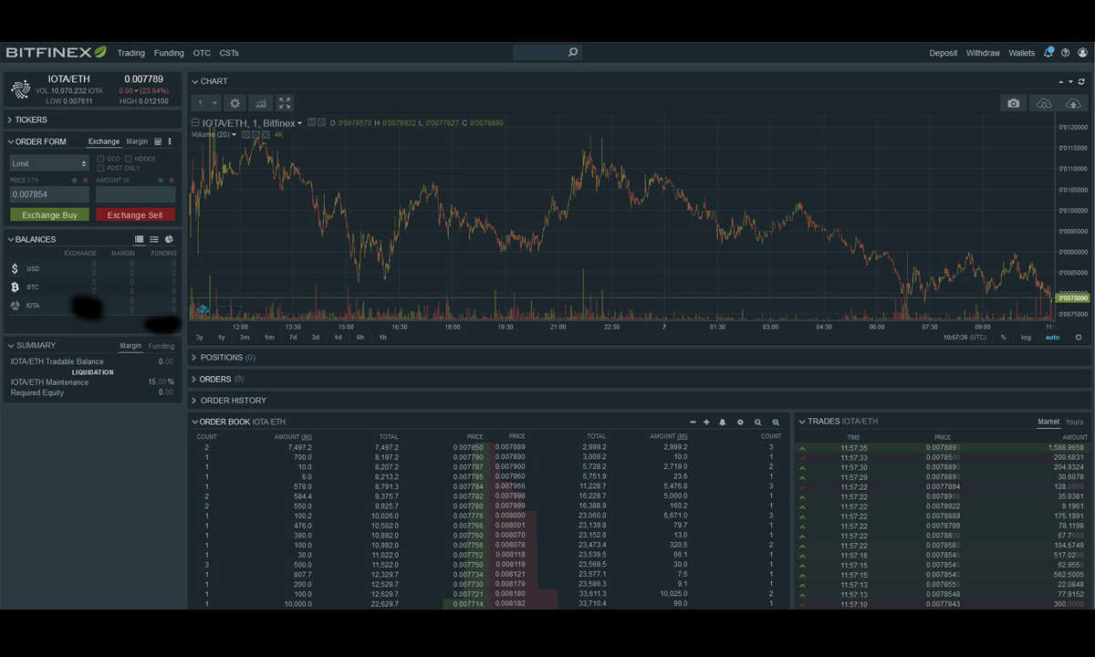Open order book settings gear
The width and height of the screenshot is (1095, 657).
point(740,422)
